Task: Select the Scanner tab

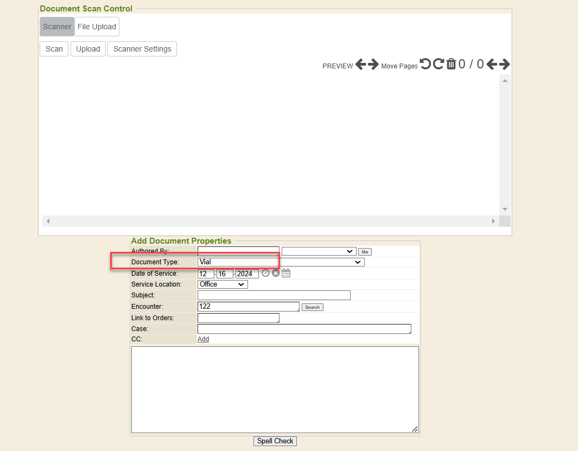Action: (x=57, y=27)
